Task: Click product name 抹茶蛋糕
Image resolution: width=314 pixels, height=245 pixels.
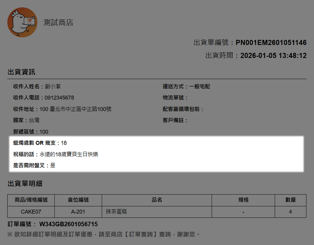Action: (117, 212)
